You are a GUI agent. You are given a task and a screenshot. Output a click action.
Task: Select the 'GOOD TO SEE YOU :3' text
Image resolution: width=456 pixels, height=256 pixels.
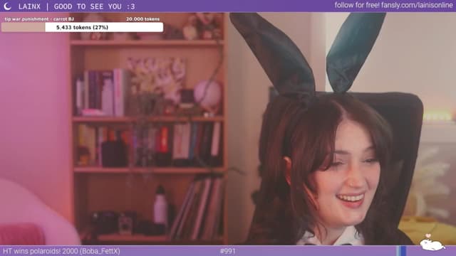tap(94, 6)
